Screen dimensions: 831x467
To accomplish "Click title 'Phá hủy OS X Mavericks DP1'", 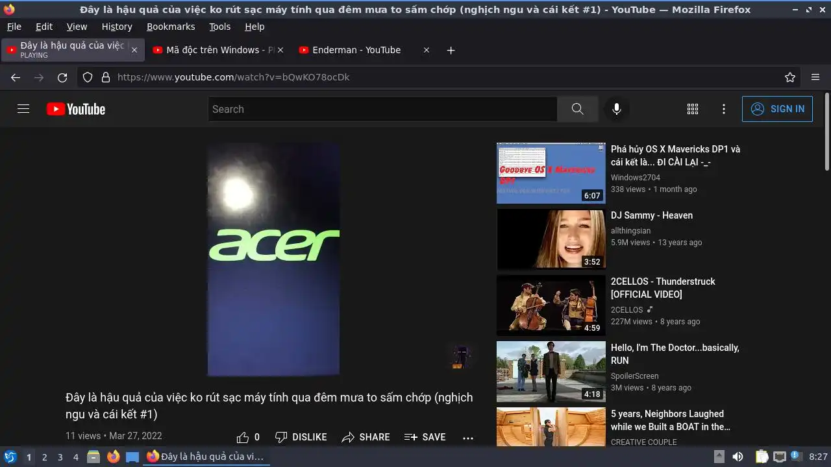I will 675,156.
